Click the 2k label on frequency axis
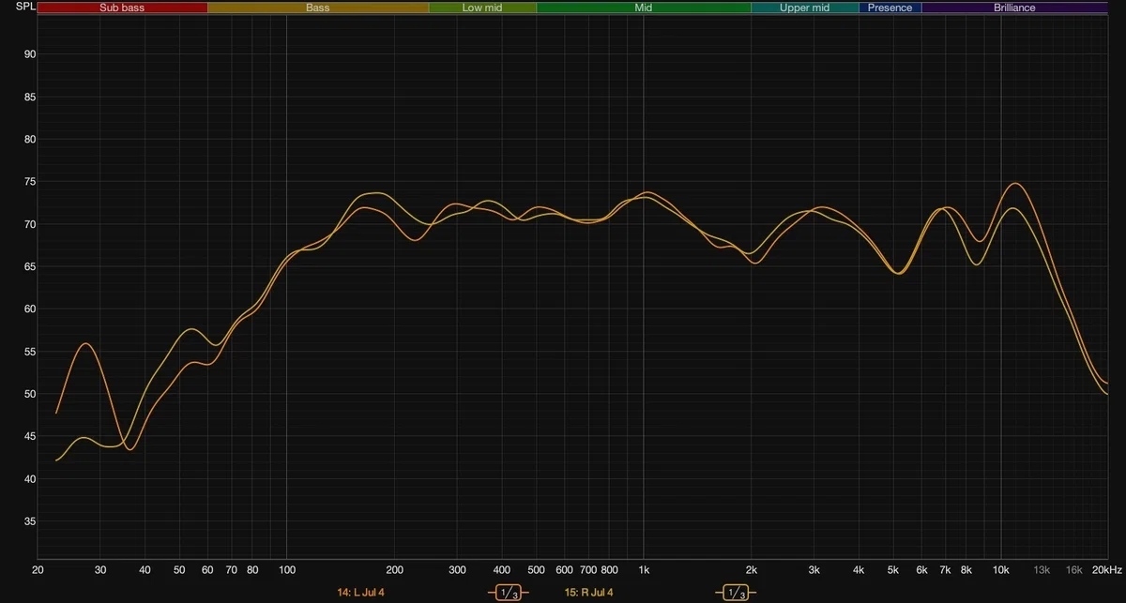 click(x=752, y=569)
